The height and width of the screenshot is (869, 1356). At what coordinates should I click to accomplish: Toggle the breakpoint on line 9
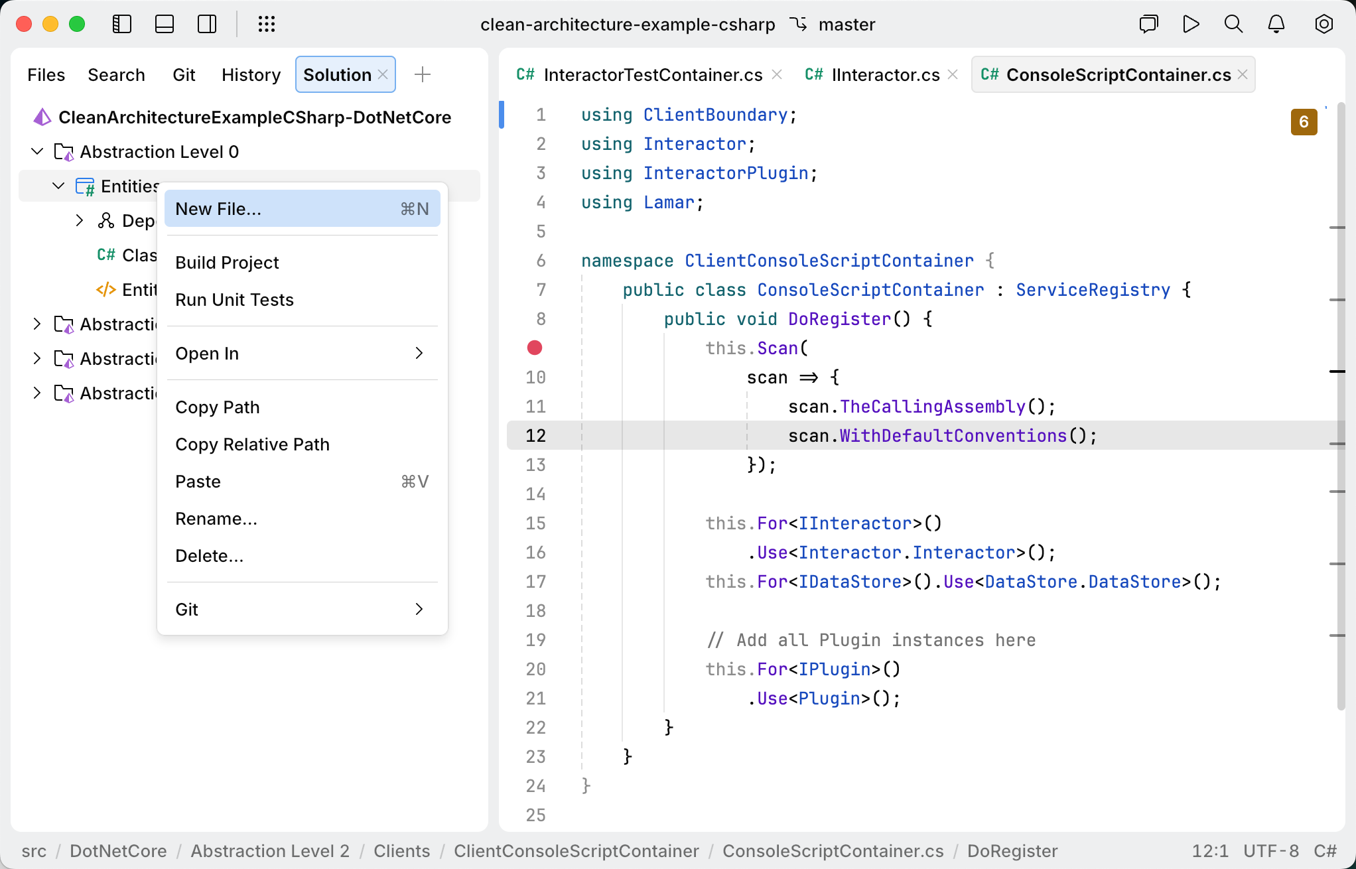(535, 348)
